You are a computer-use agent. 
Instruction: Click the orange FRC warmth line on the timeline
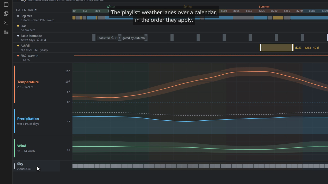pyautogui.click(x=201, y=55)
